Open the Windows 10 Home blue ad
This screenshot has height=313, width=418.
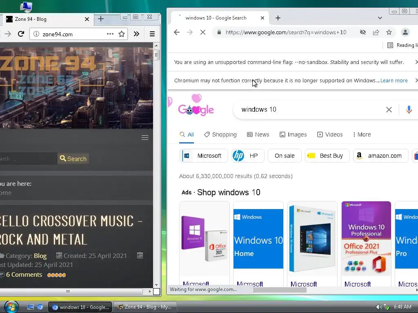258,239
